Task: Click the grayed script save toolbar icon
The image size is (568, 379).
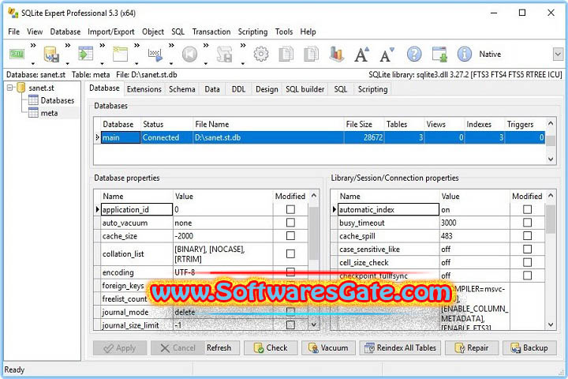Action: click(224, 54)
